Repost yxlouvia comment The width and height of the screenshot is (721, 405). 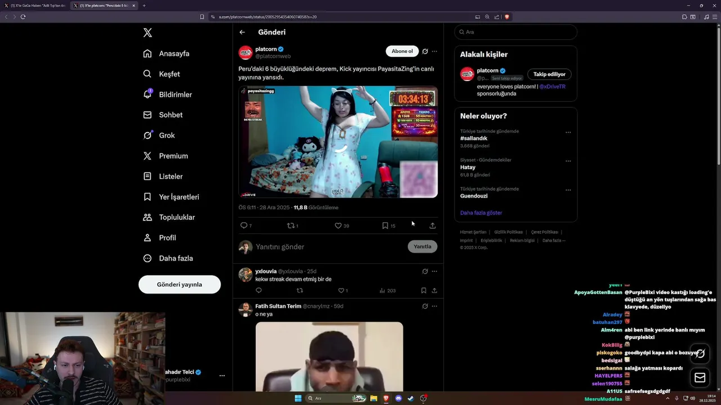[x=300, y=291]
